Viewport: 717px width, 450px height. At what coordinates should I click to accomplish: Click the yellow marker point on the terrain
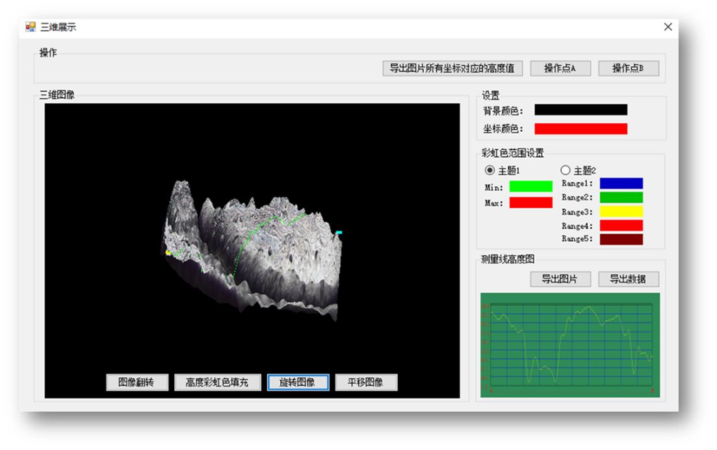(168, 252)
